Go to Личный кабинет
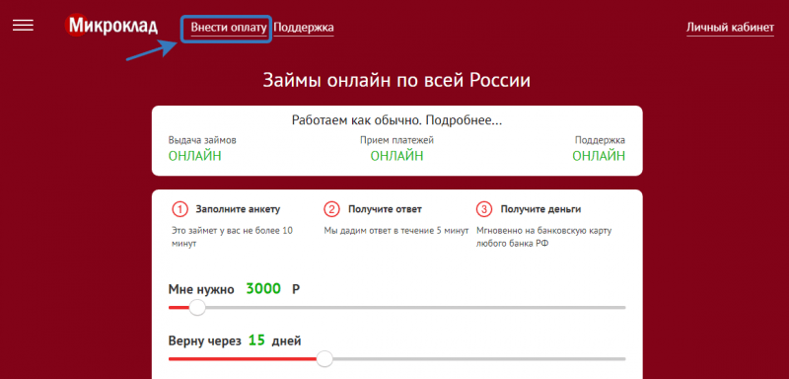The height and width of the screenshot is (379, 789). point(730,28)
